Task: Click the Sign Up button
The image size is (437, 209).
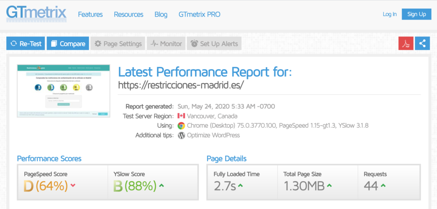Action: tap(417, 14)
